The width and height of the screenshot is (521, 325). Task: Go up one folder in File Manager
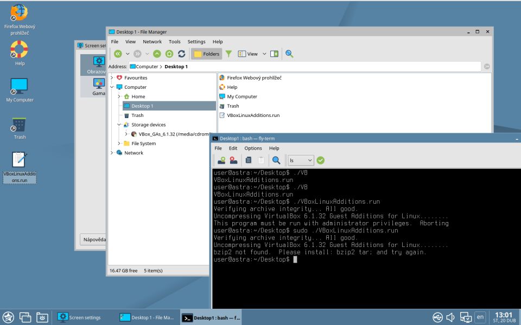coord(157,54)
